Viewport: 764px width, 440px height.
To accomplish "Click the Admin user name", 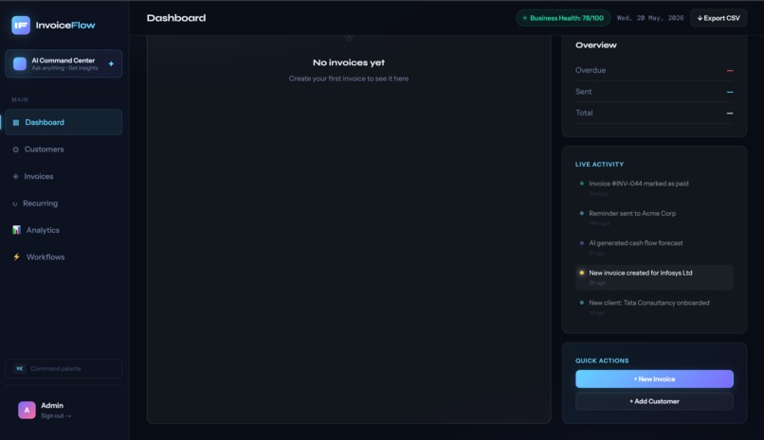I will tap(52, 406).
